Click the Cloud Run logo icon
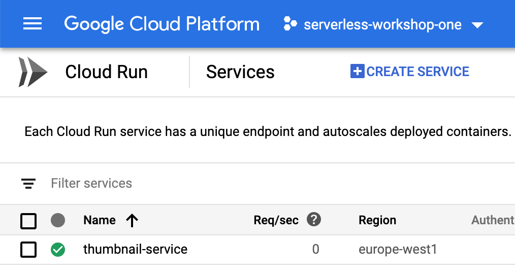Screen dimensions: 515x276 click(x=33, y=72)
